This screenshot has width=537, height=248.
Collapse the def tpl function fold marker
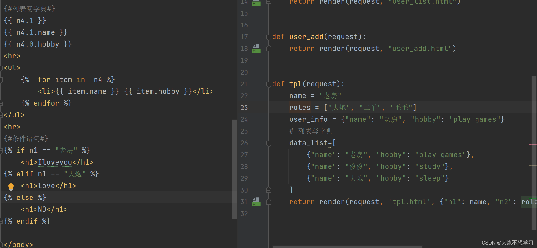point(268,84)
